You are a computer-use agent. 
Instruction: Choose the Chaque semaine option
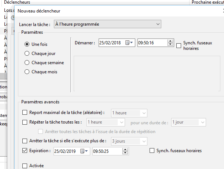pos(27,63)
